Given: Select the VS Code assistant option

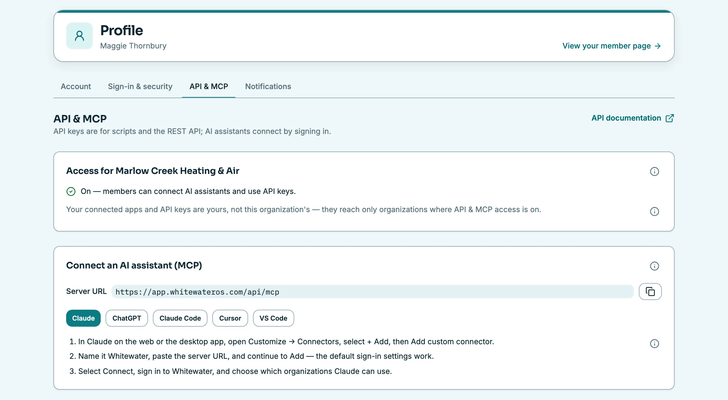Looking at the screenshot, I should coord(273,318).
